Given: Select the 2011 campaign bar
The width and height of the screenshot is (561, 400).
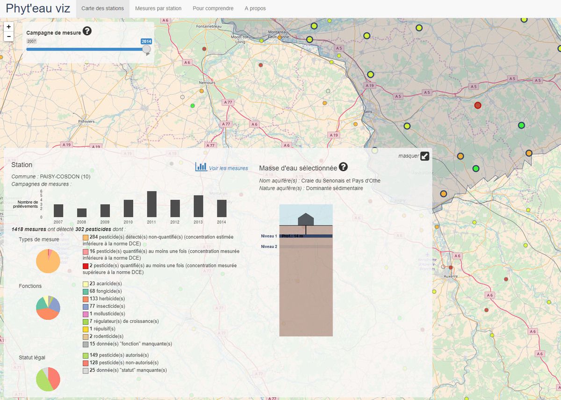Looking at the screenshot, I should click(152, 204).
